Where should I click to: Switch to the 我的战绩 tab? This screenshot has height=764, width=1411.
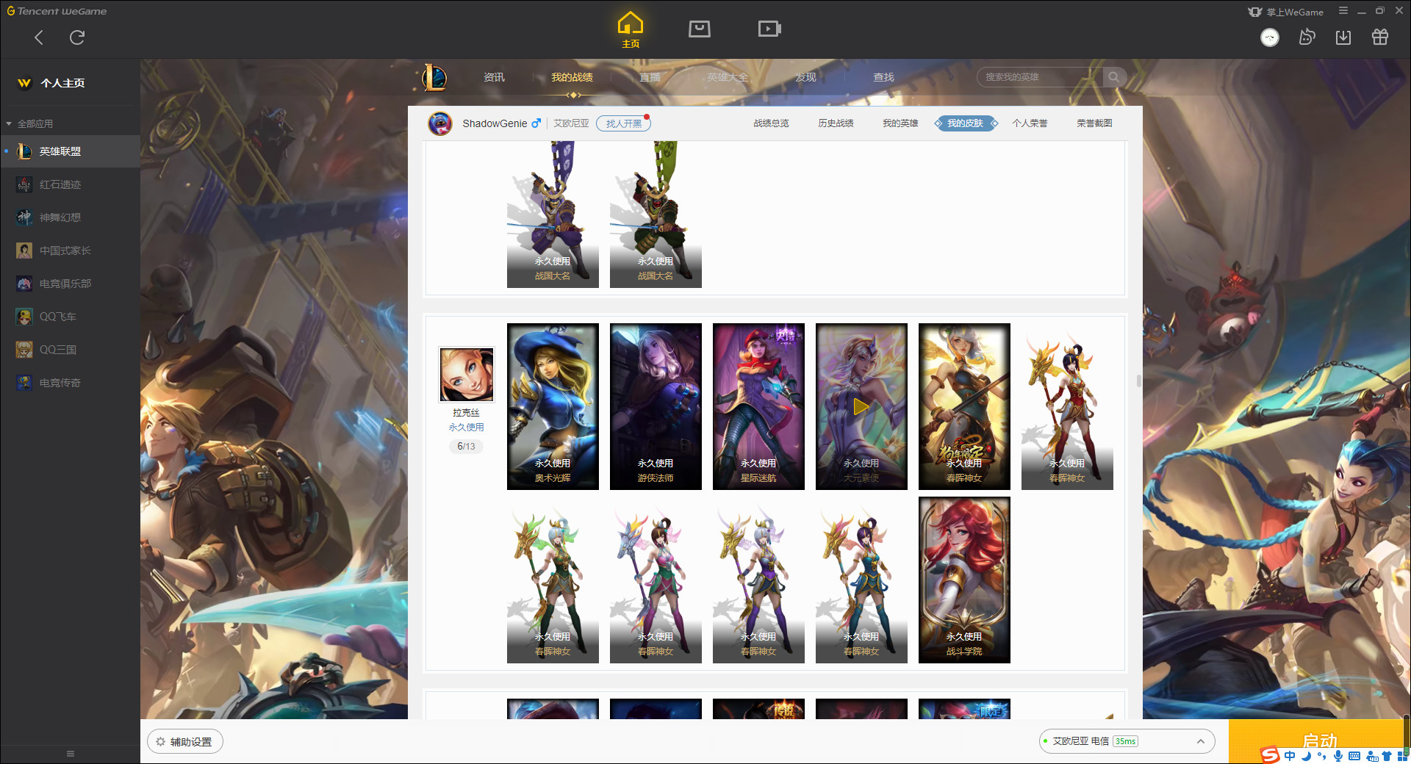click(x=572, y=77)
